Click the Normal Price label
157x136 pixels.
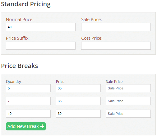click(x=20, y=20)
